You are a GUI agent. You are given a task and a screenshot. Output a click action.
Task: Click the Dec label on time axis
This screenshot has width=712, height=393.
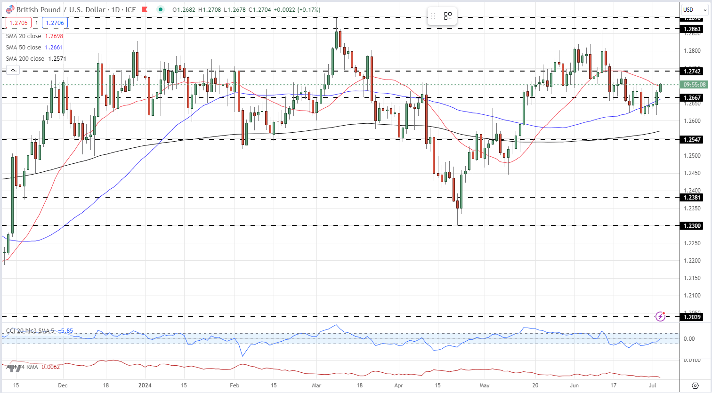pos(63,385)
